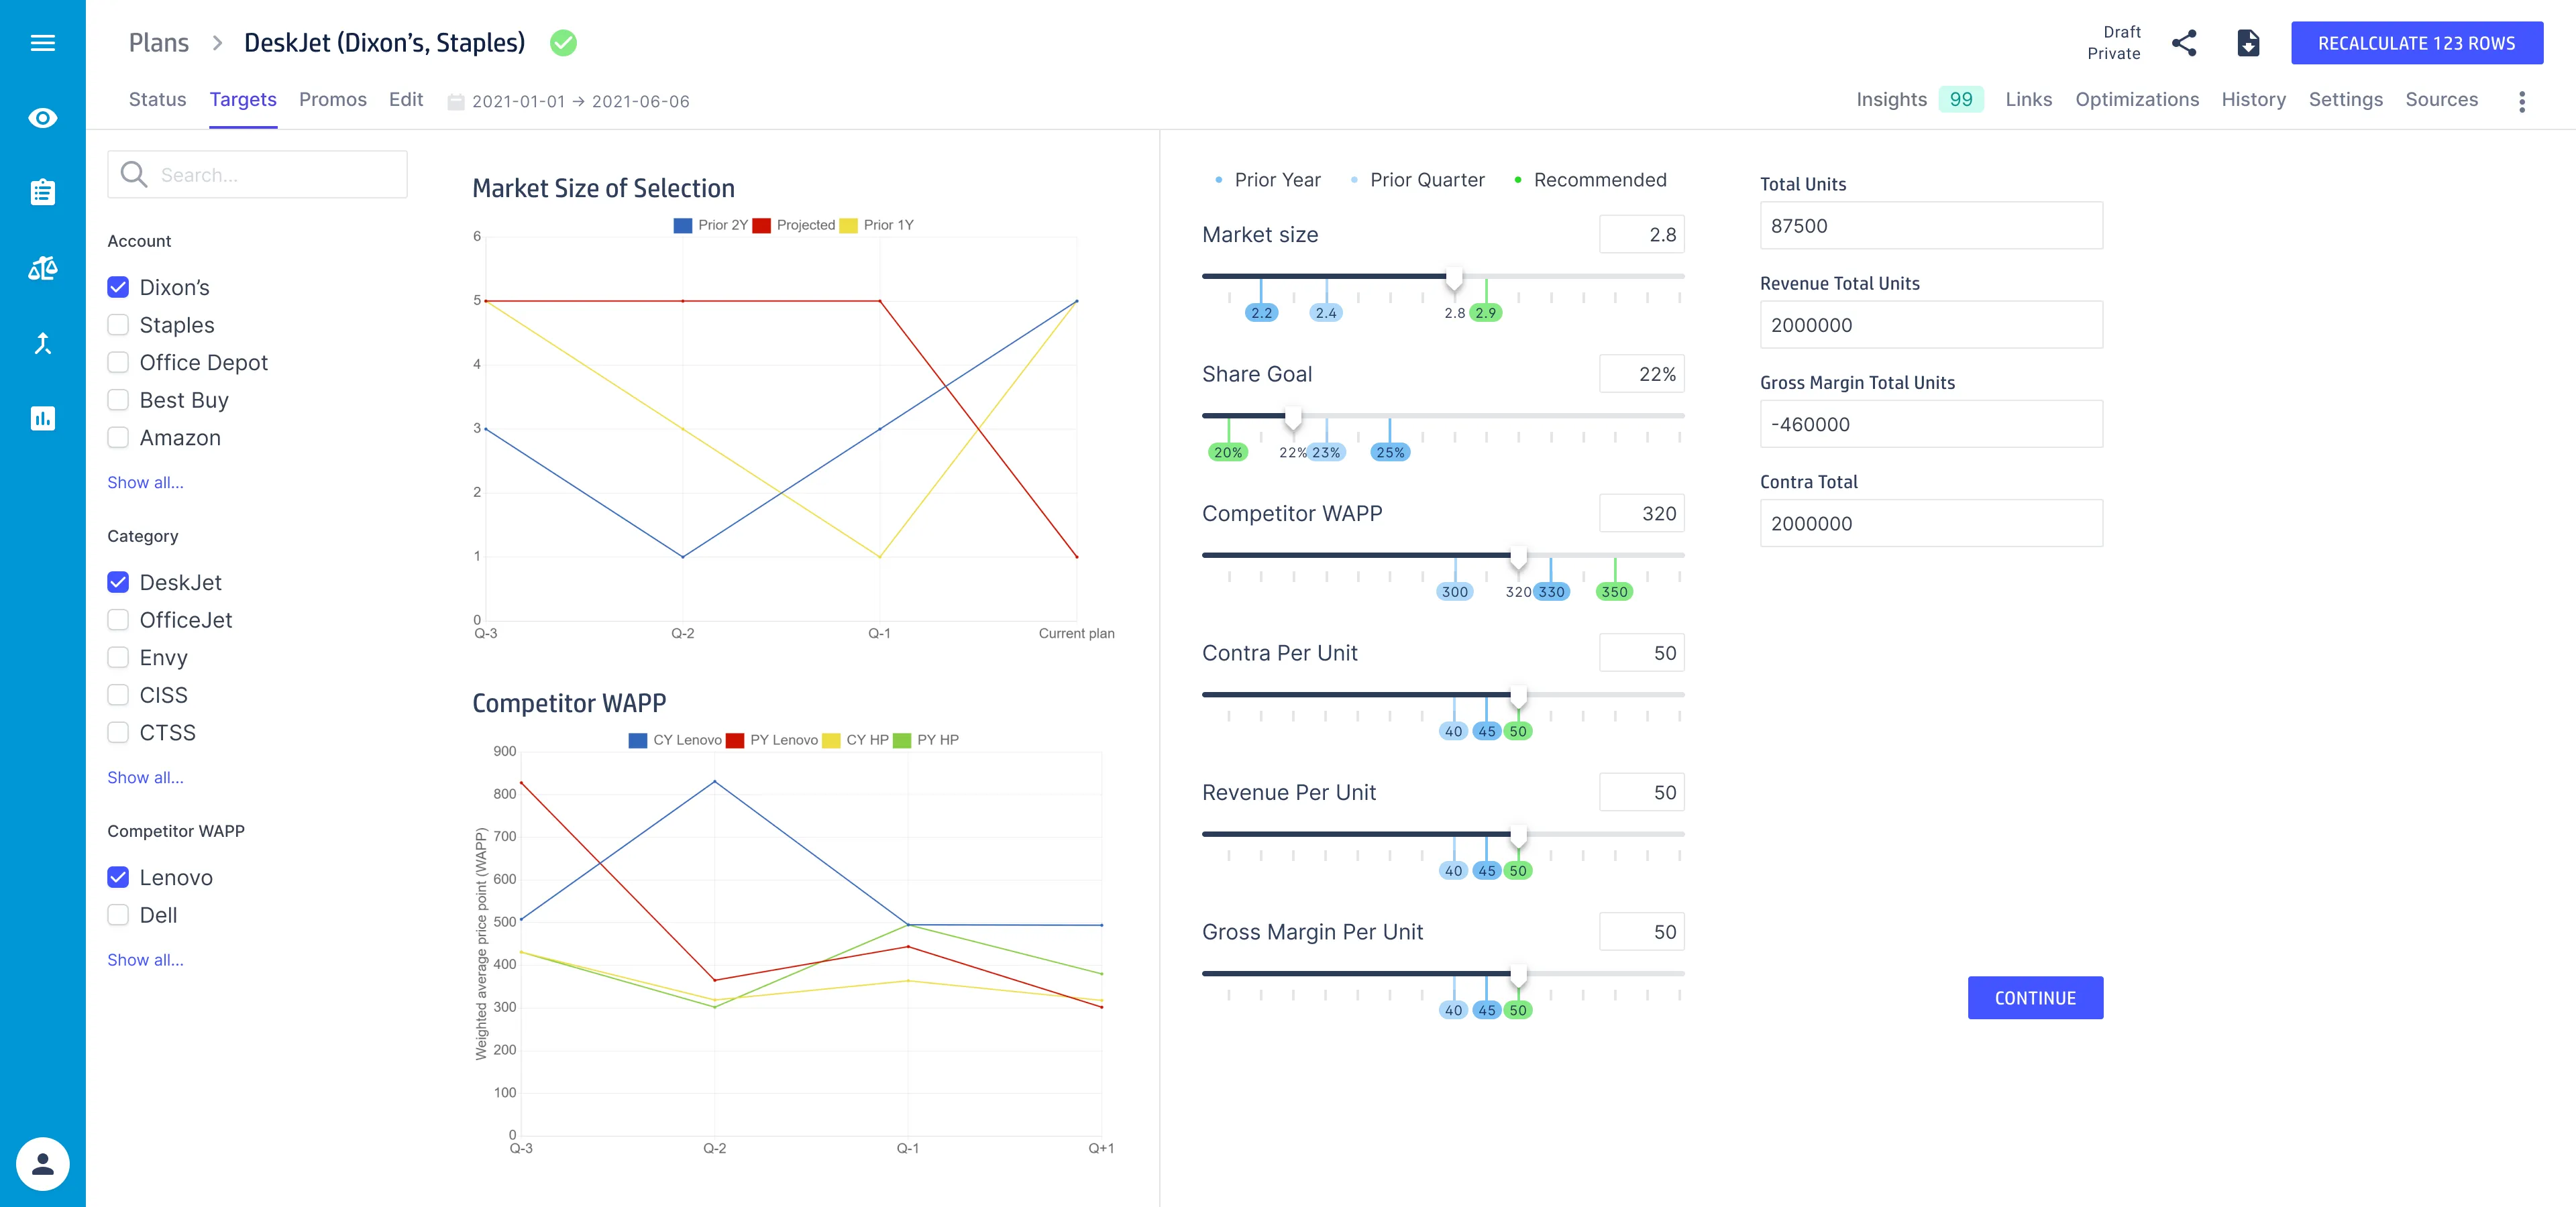Image resolution: width=2576 pixels, height=1207 pixels.
Task: Enable the Staples account checkbox
Action: (118, 325)
